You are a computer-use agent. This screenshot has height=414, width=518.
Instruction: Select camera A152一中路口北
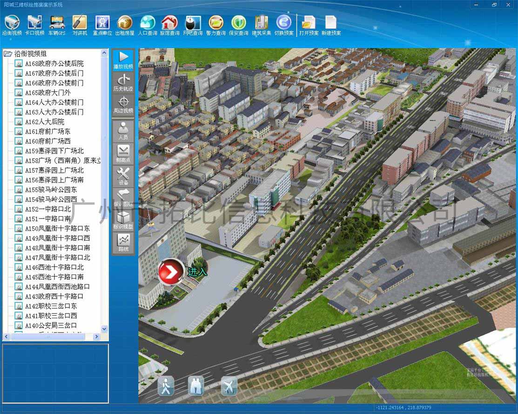[x=48, y=209]
